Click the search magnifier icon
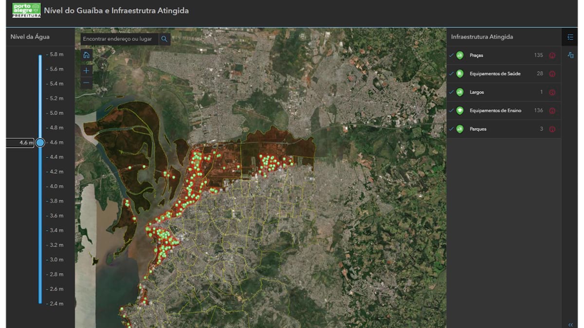Screen dimensions: 584x328 tap(164, 38)
